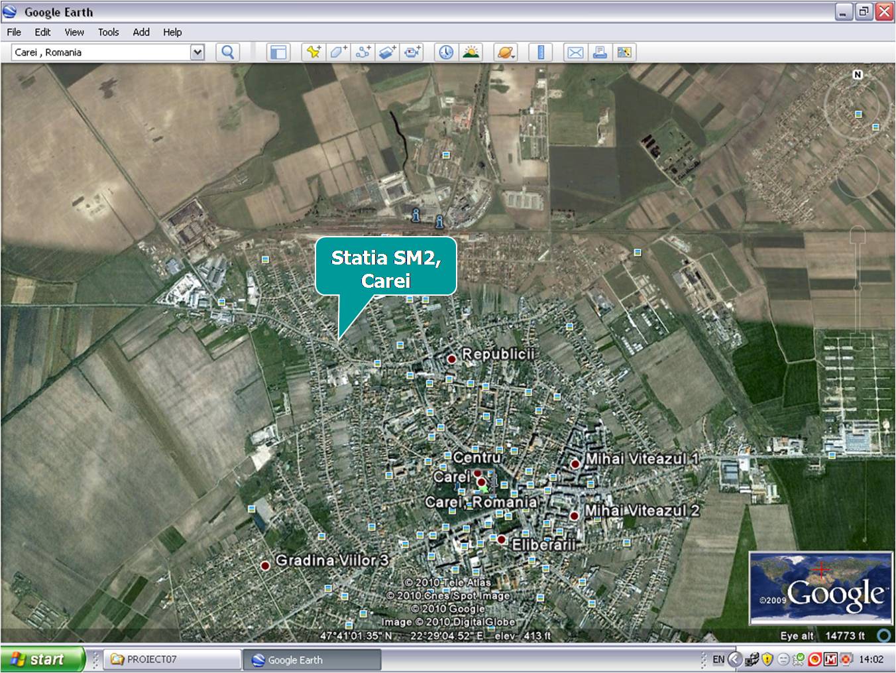896x673 pixels.
Task: Add an image overlay
Action: tap(387, 52)
